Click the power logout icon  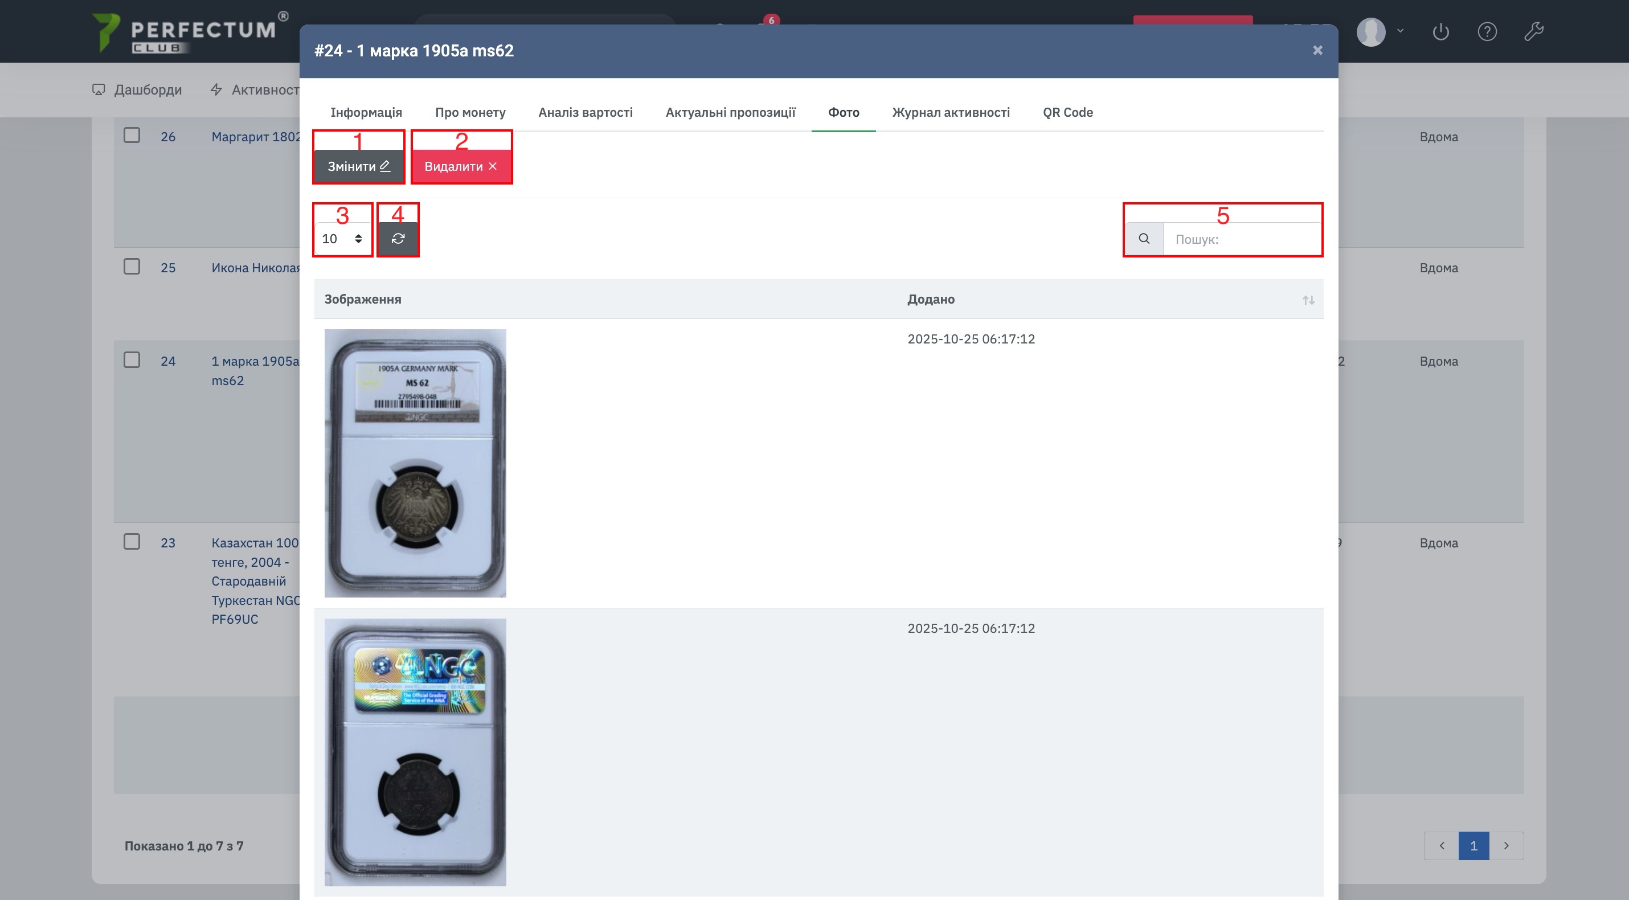tap(1440, 32)
